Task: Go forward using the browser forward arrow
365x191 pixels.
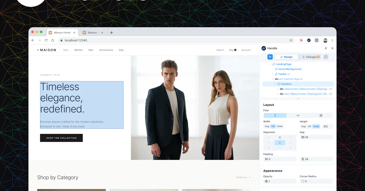Action: point(39,40)
